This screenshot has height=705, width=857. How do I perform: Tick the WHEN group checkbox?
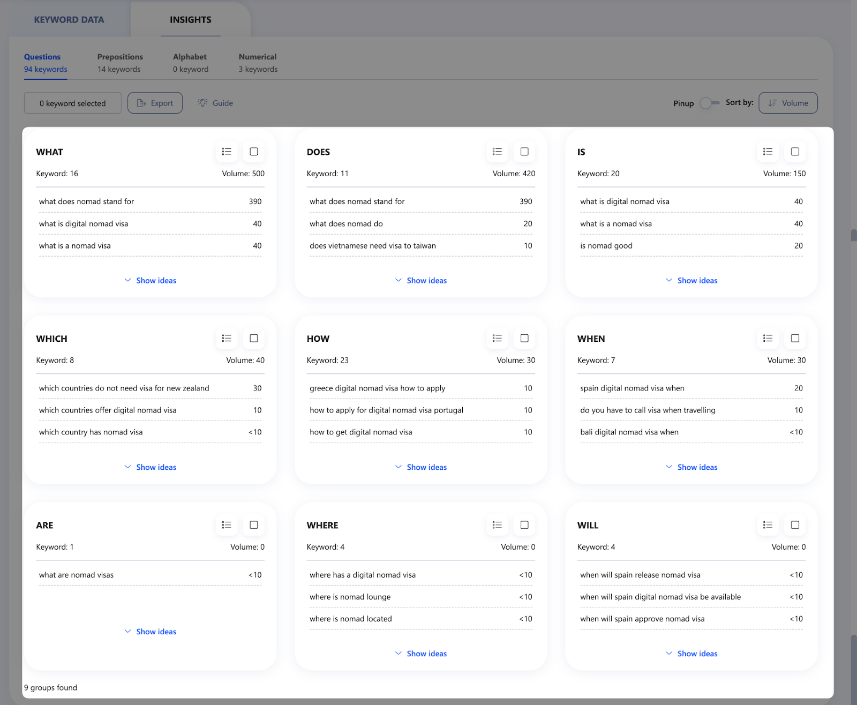coord(795,339)
